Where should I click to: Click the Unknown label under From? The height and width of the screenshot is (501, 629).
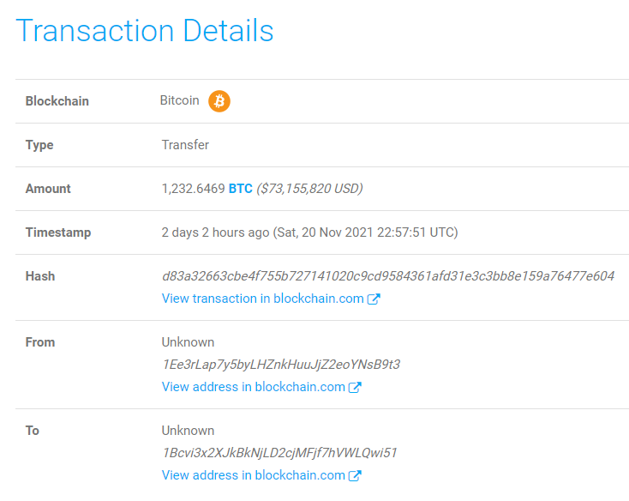coord(188,342)
